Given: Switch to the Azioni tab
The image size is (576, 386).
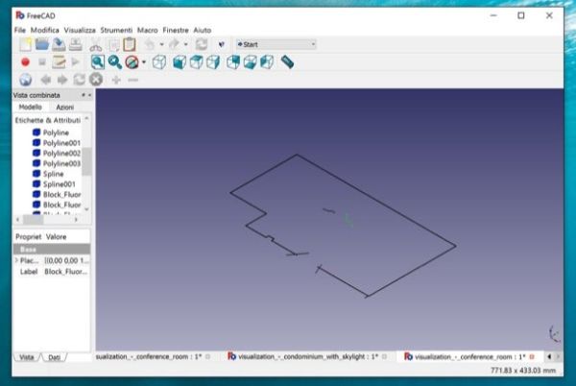Looking at the screenshot, I should pos(64,107).
